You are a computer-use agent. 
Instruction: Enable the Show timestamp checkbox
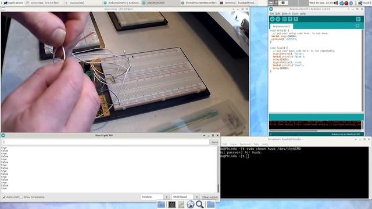(x=21, y=197)
